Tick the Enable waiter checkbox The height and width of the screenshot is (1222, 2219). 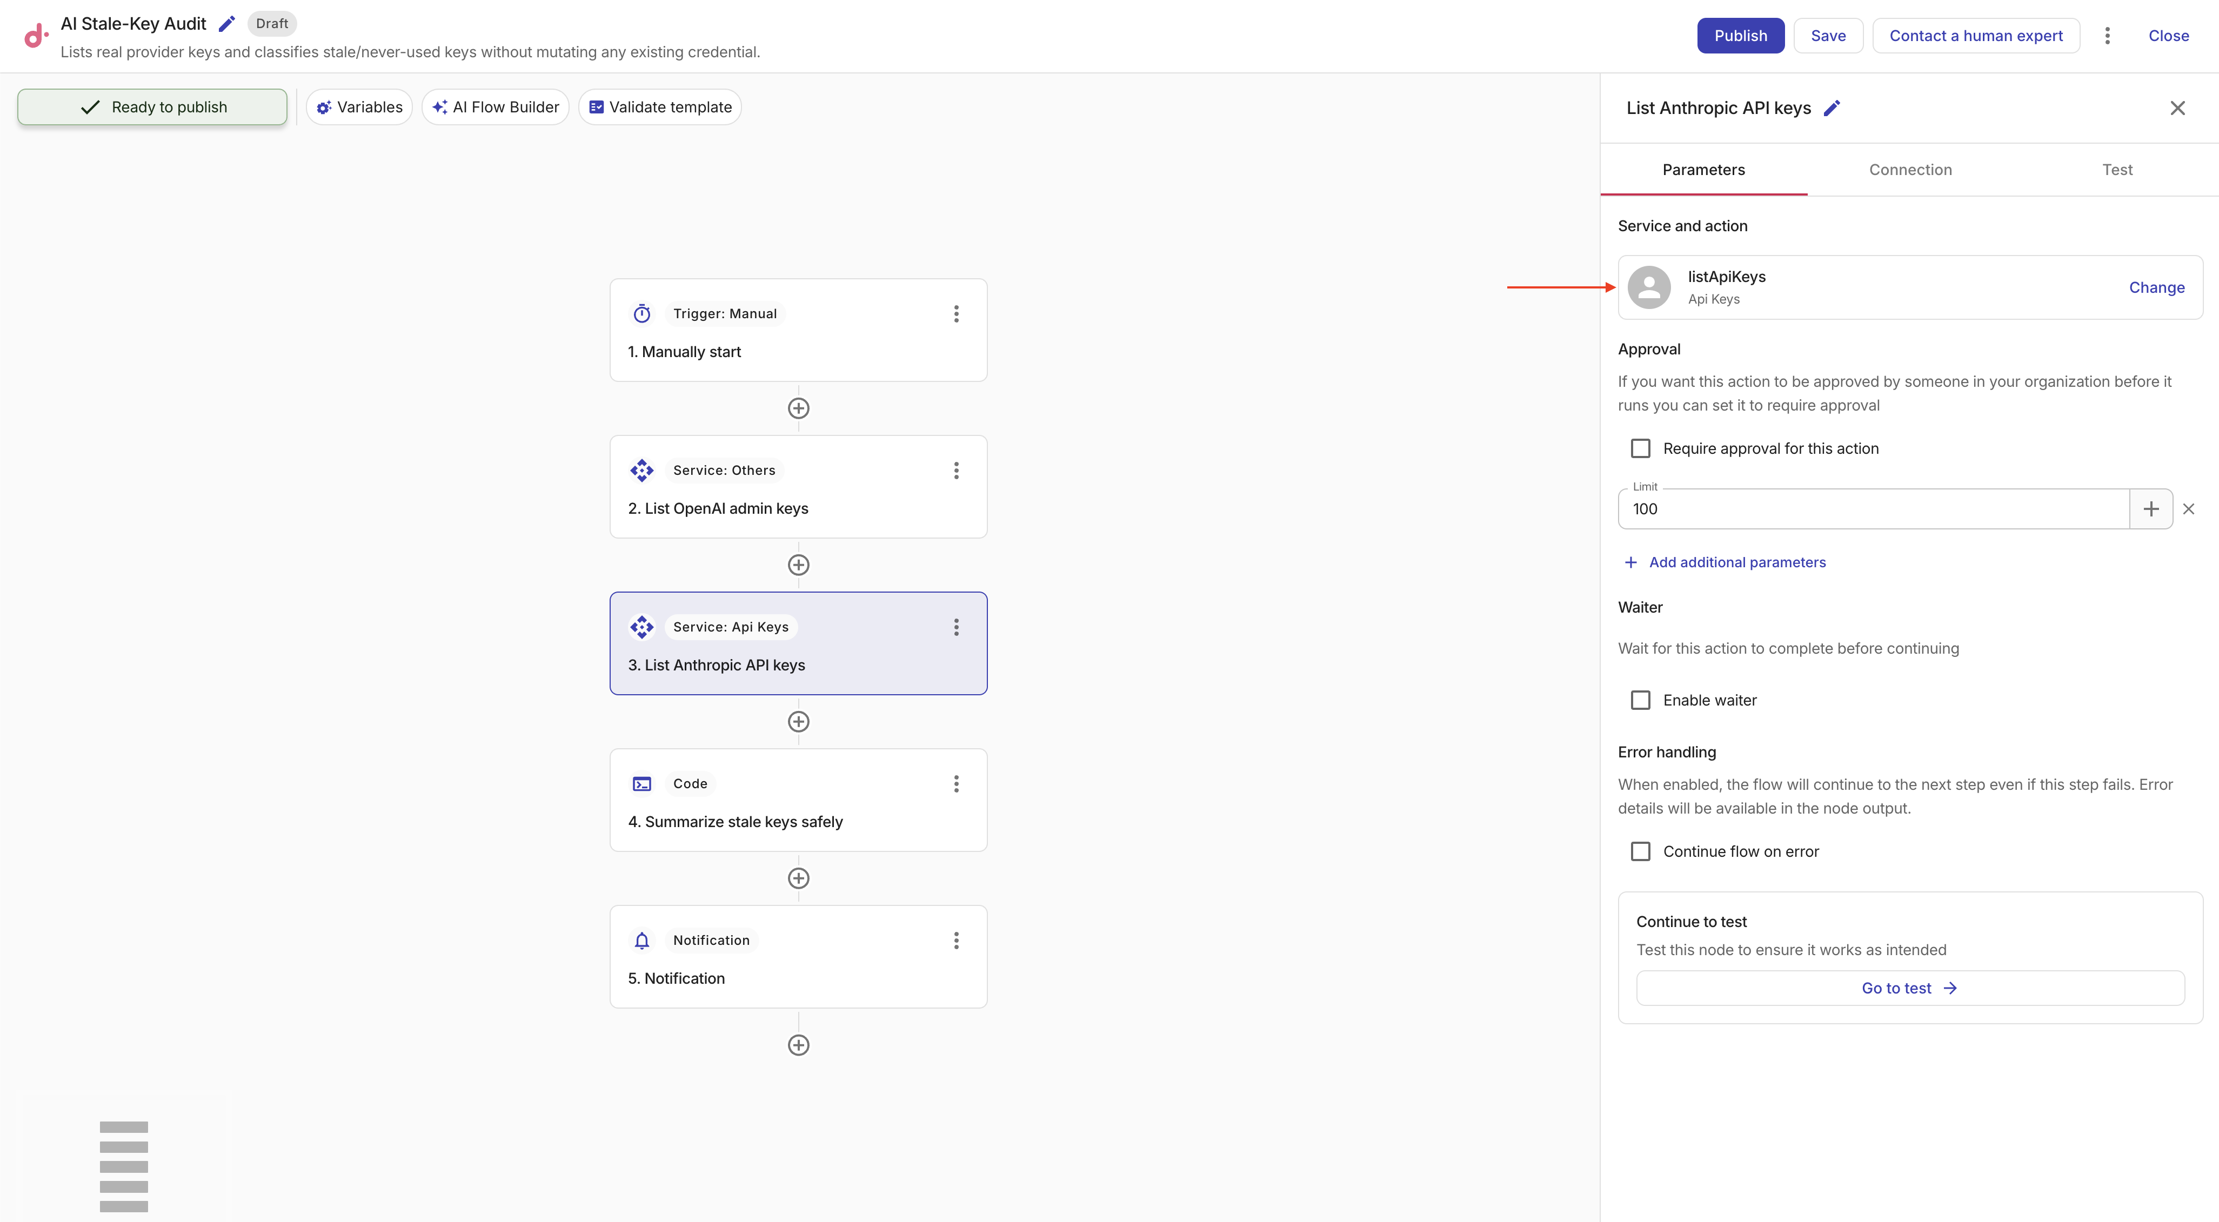coord(1641,700)
